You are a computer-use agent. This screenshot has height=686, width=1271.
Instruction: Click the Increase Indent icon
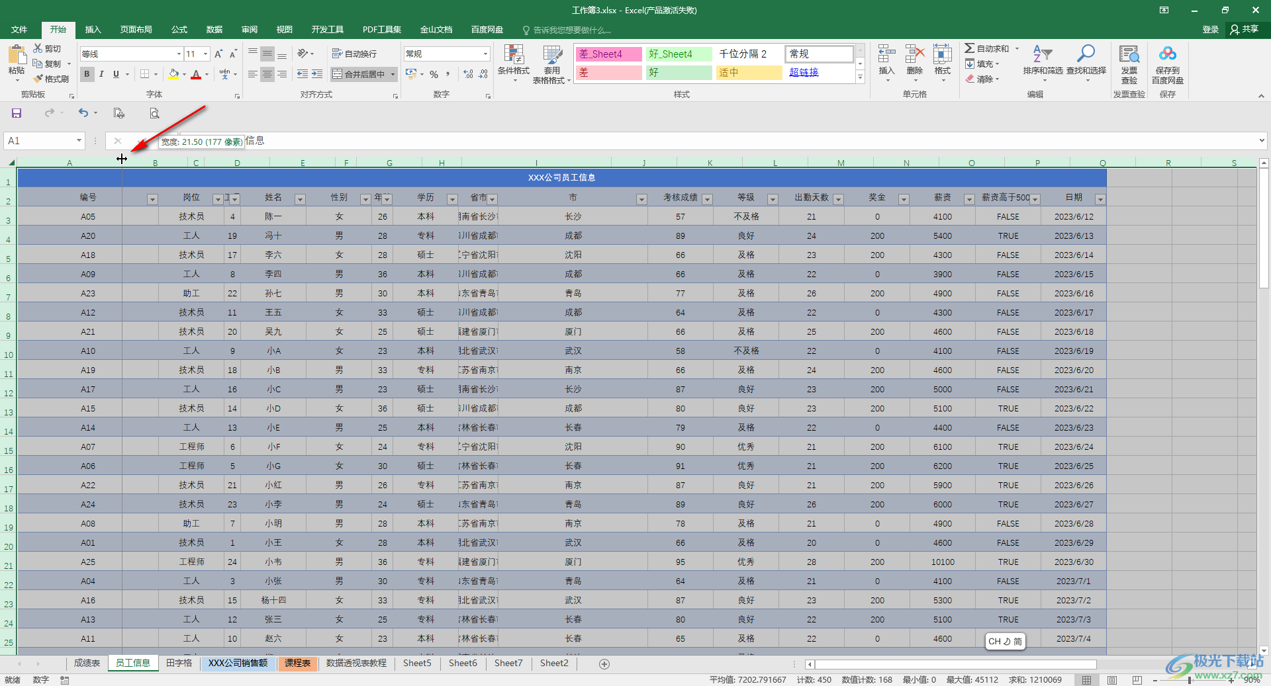click(317, 74)
